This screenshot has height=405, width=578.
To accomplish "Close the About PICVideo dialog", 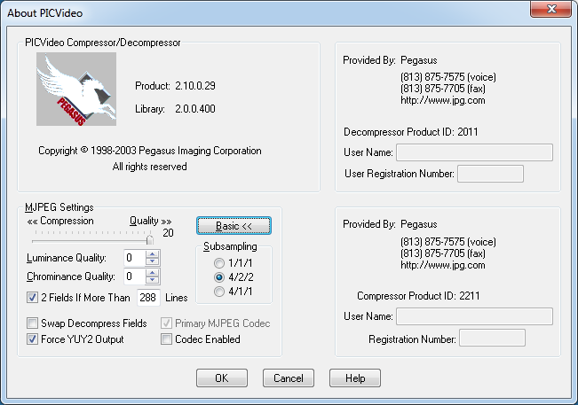I will click(551, 9).
